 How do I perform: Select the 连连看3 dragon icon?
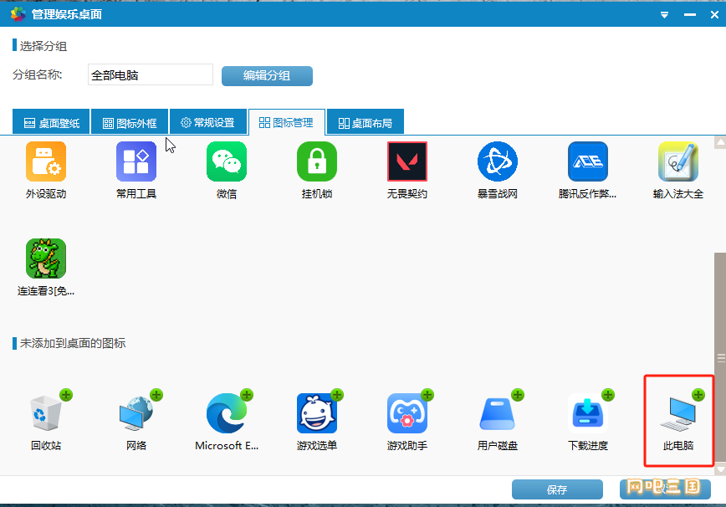[46, 259]
